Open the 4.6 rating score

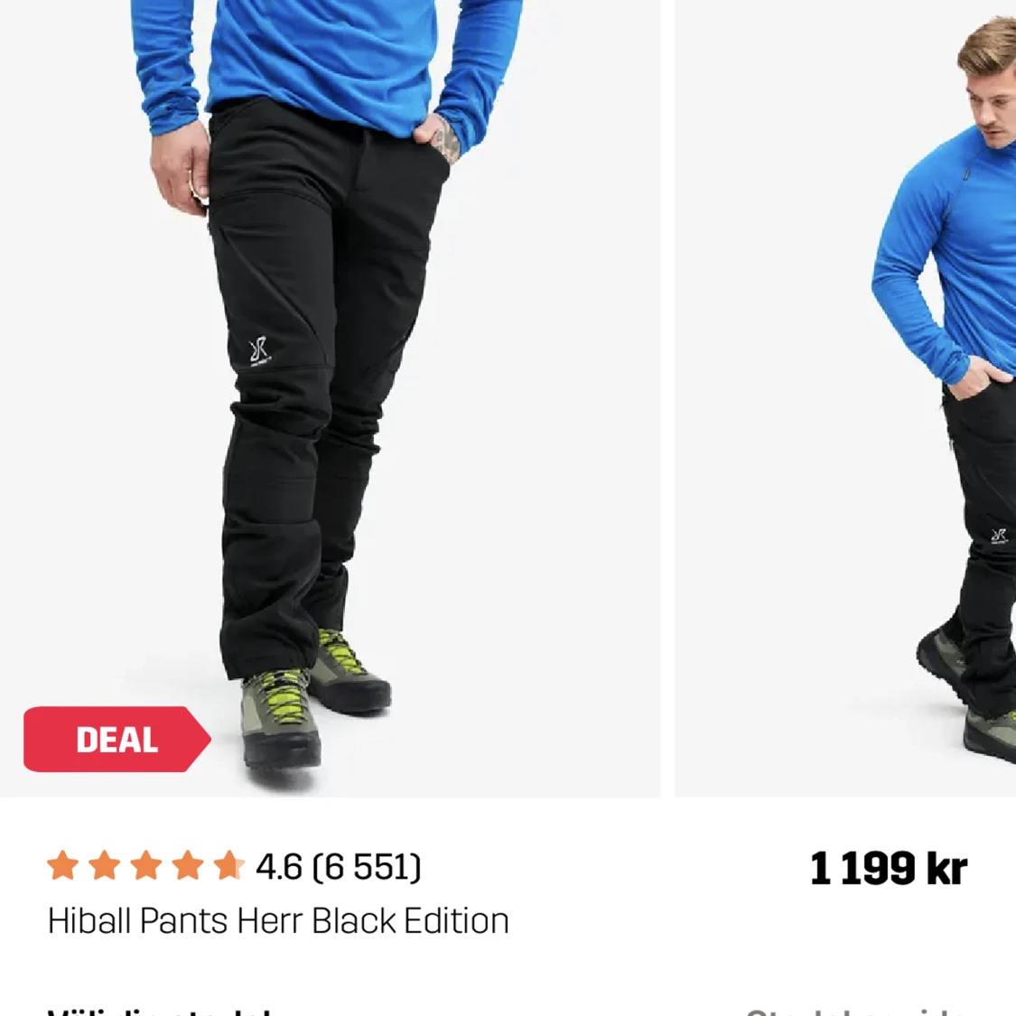(279, 867)
